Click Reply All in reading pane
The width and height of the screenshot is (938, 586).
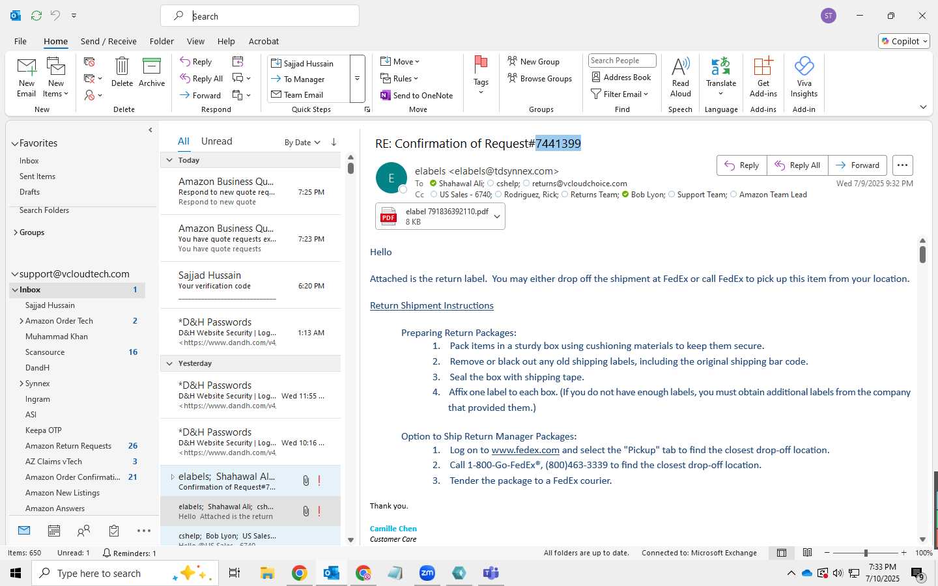pos(798,165)
